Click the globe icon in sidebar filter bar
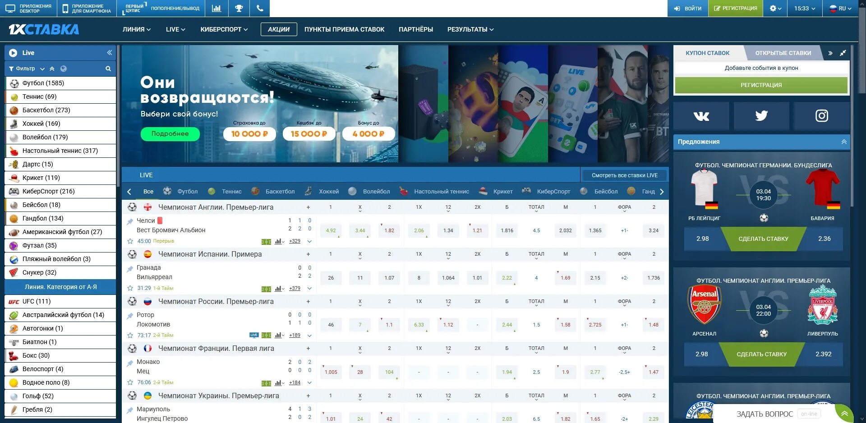Viewport: 866px width, 423px height. (x=64, y=69)
